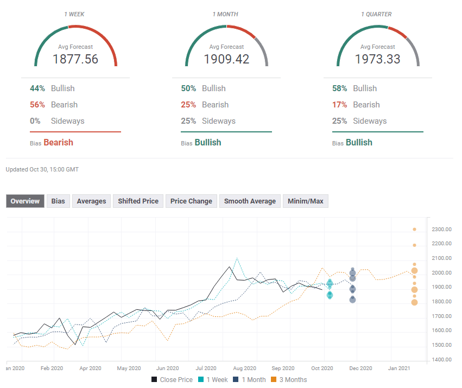
Task: Click the 1973.33 average forecast value
Action: (377, 59)
